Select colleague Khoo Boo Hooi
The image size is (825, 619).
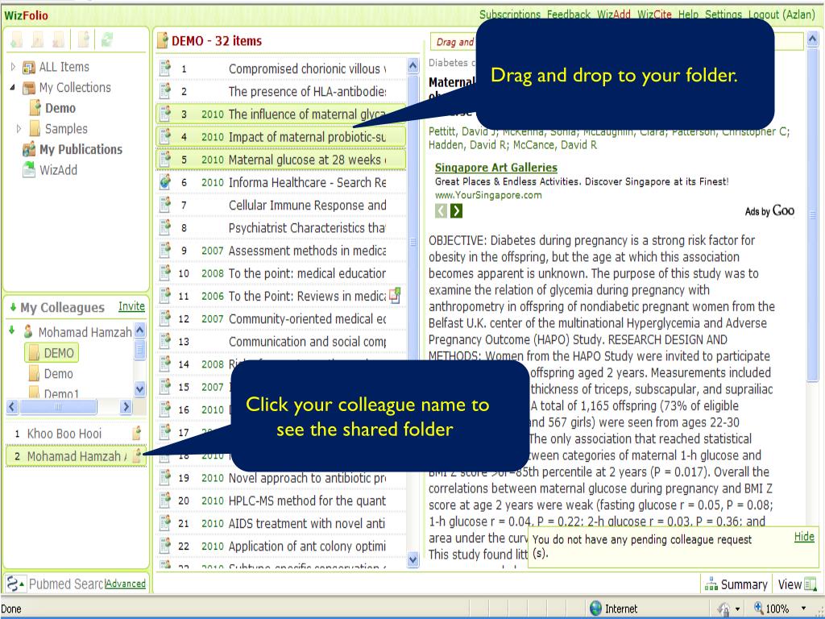click(76, 433)
